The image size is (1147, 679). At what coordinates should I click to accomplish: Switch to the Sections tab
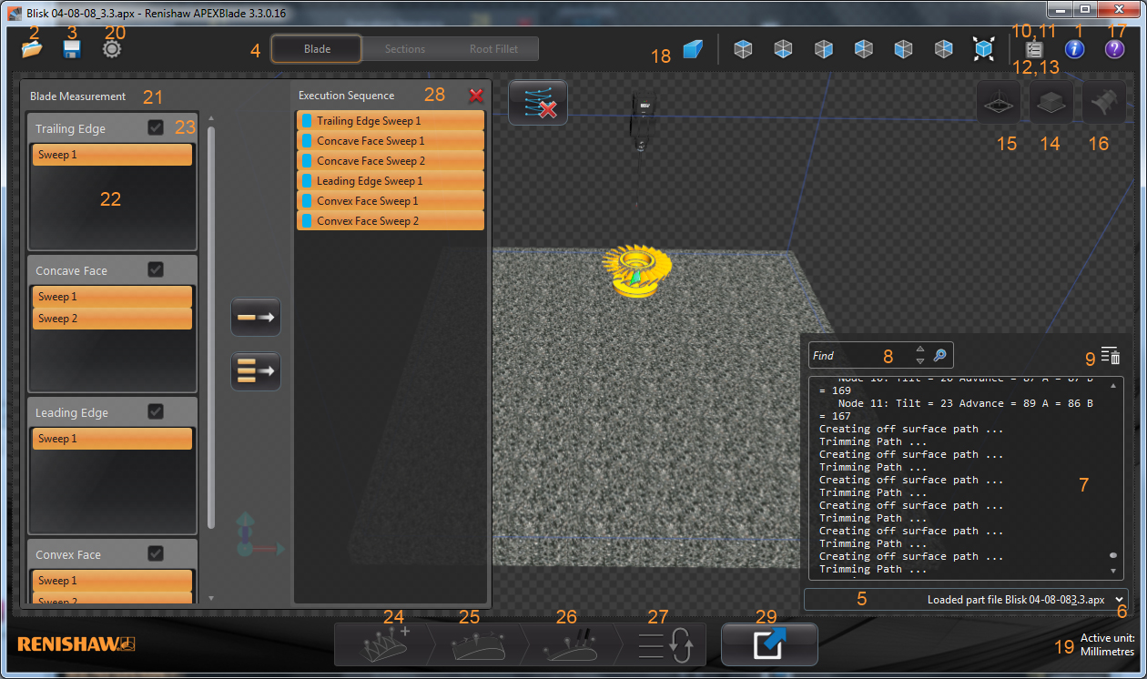[404, 49]
